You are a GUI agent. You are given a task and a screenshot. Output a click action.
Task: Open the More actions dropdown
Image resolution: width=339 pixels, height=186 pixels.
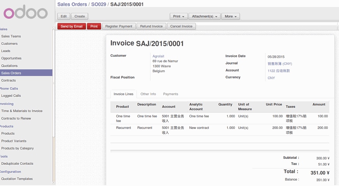(231, 16)
